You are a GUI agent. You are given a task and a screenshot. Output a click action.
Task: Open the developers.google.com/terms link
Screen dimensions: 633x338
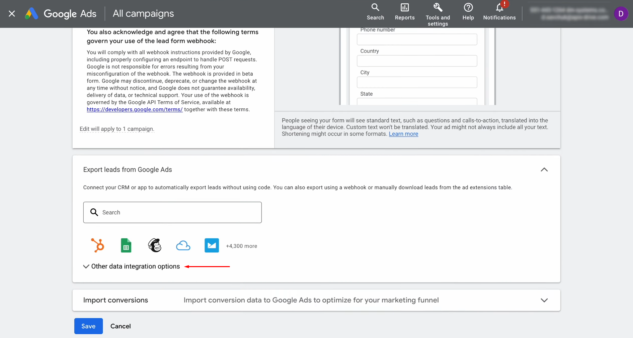point(135,109)
